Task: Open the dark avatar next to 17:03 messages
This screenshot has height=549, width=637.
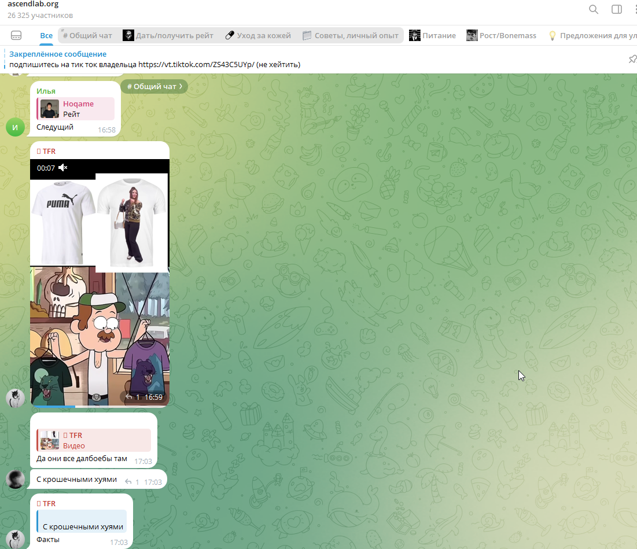Action: (x=15, y=479)
